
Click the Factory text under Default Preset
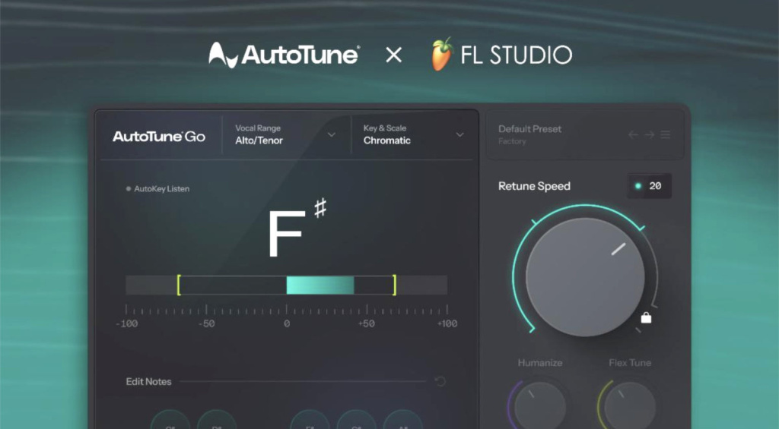(512, 141)
